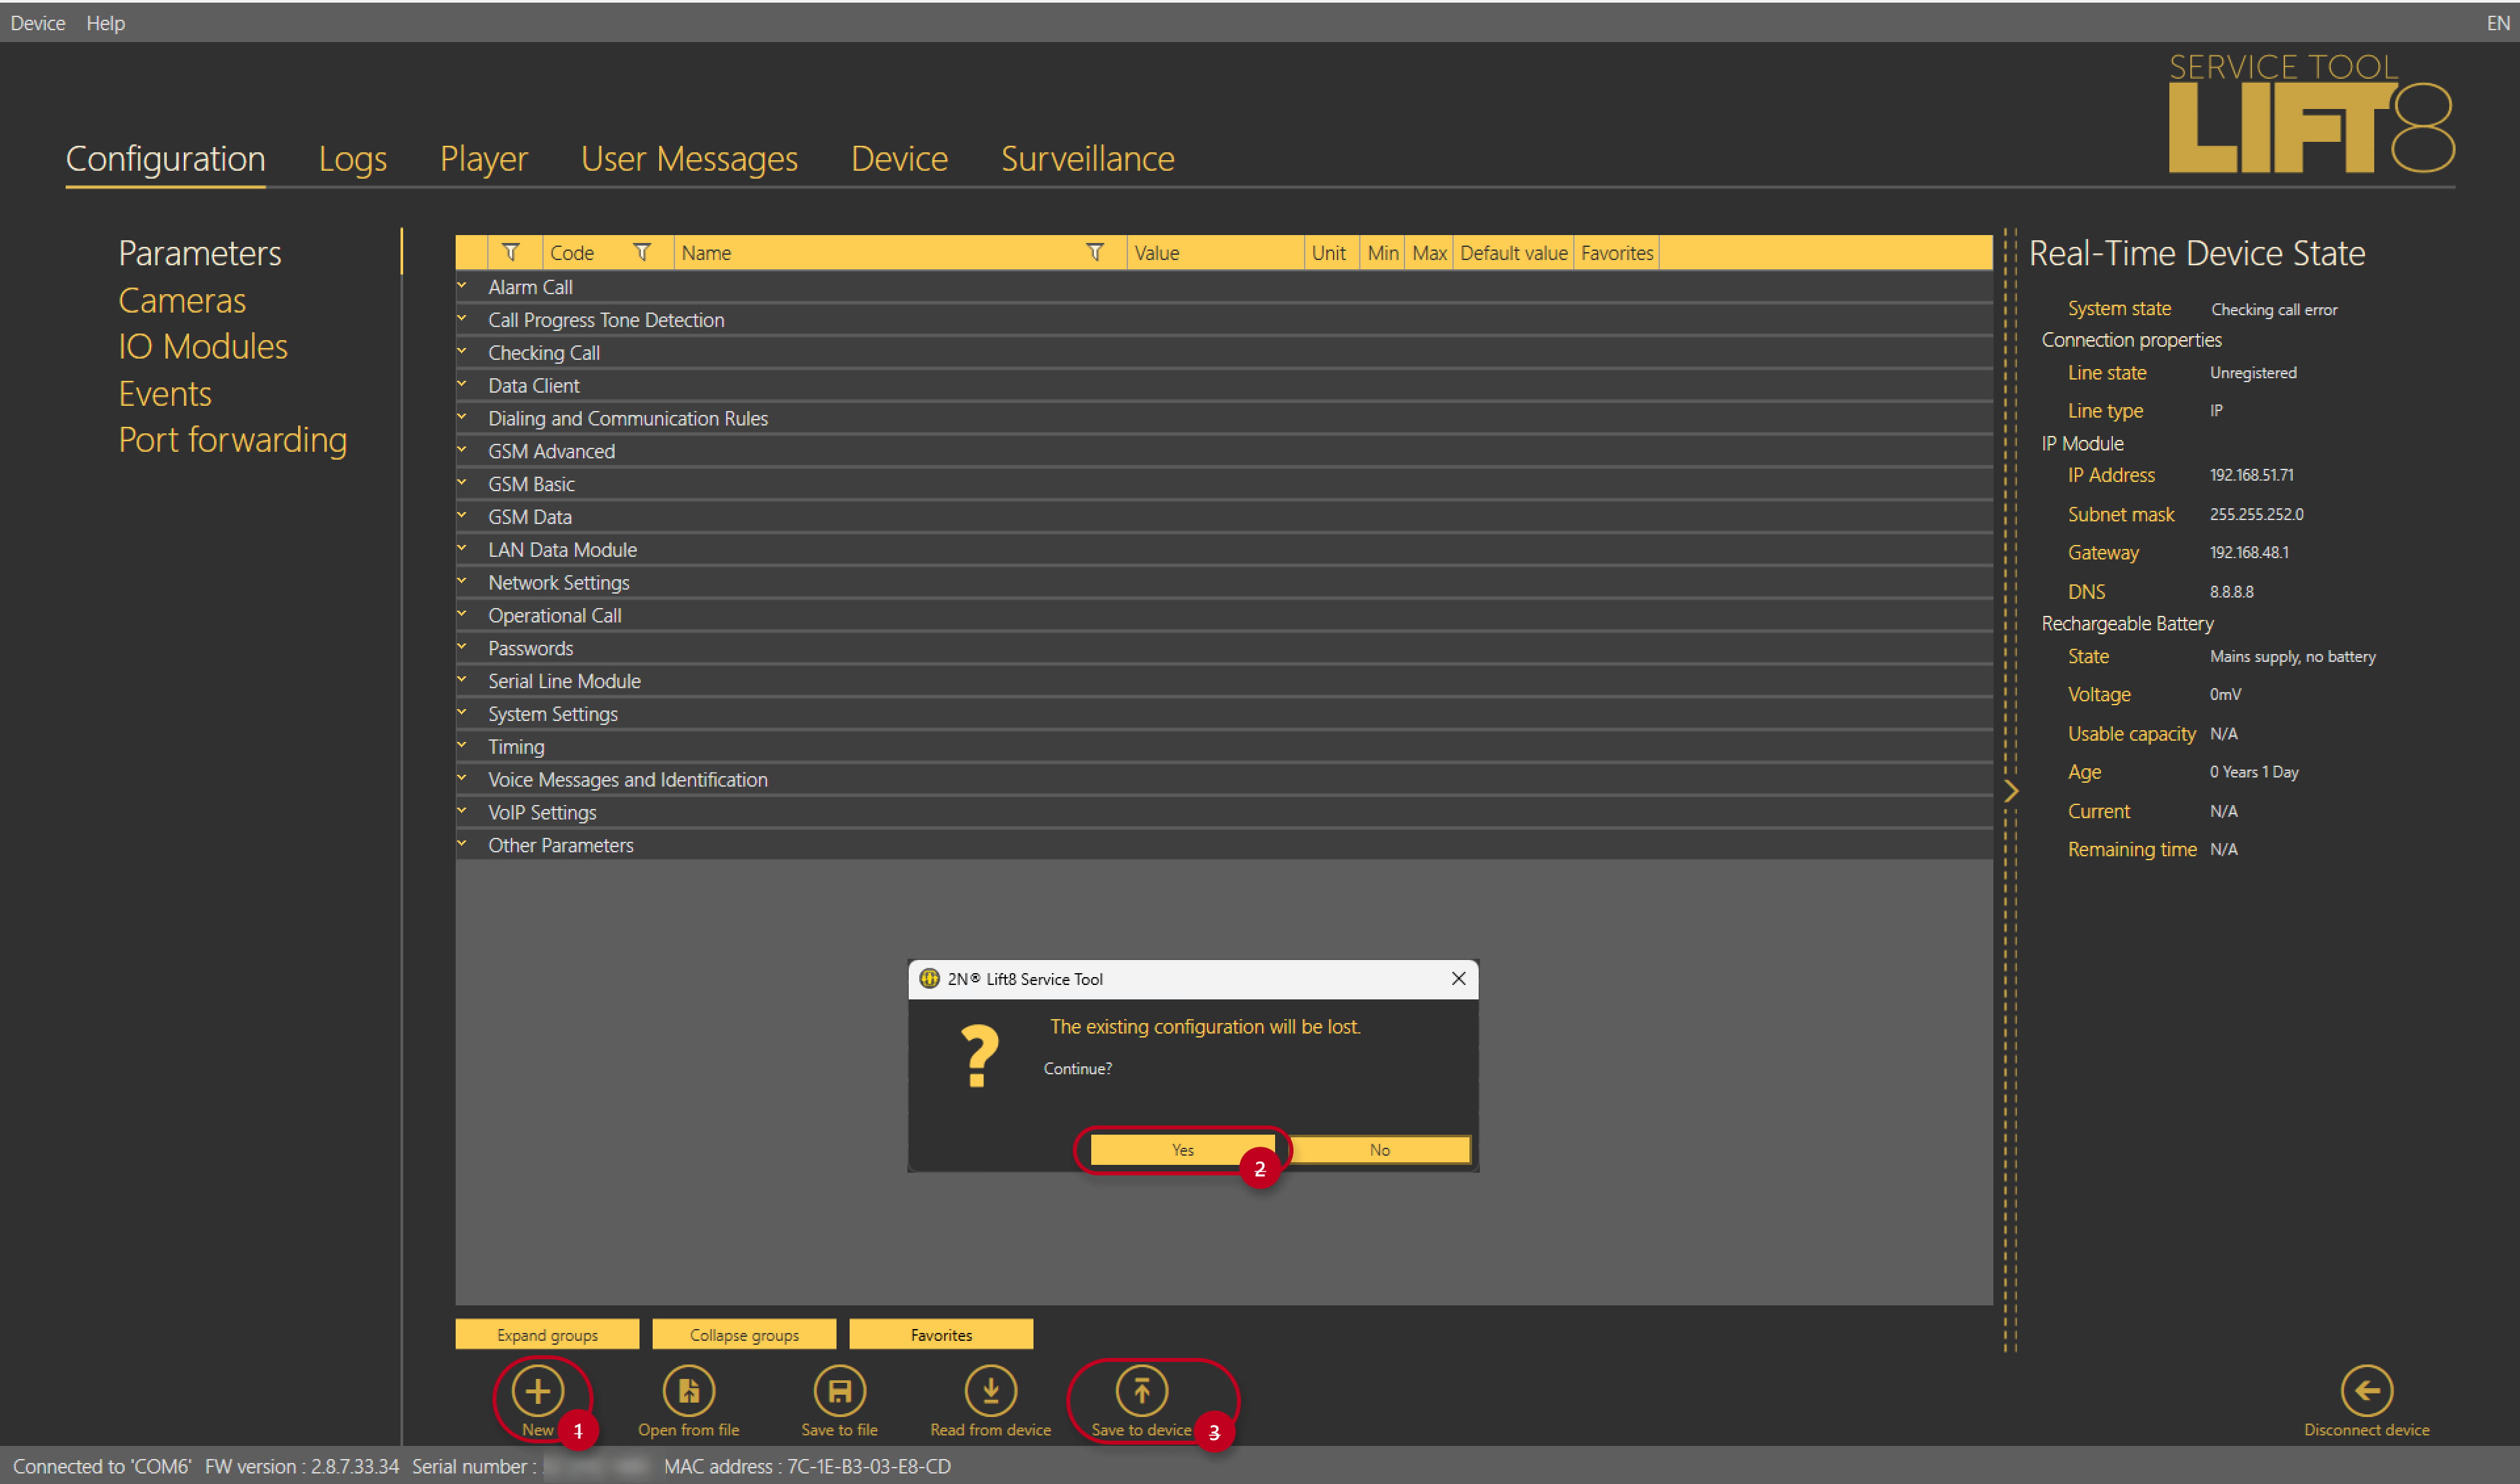Click the Subnet mask value 255.255.252.0
2520x1484 pixels.
(2257, 514)
